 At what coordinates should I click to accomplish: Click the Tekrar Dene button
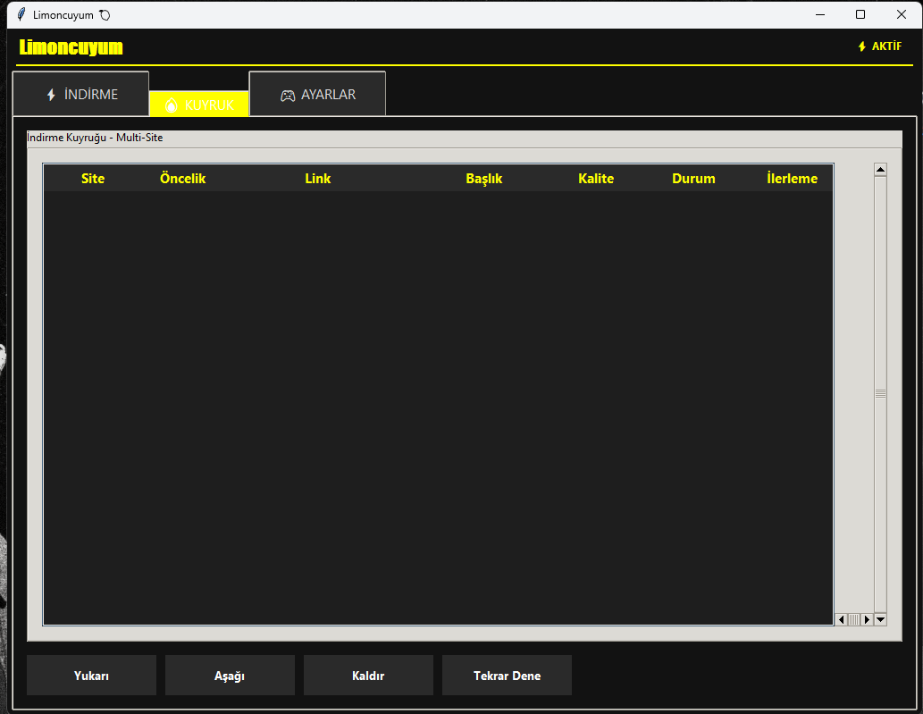click(507, 676)
